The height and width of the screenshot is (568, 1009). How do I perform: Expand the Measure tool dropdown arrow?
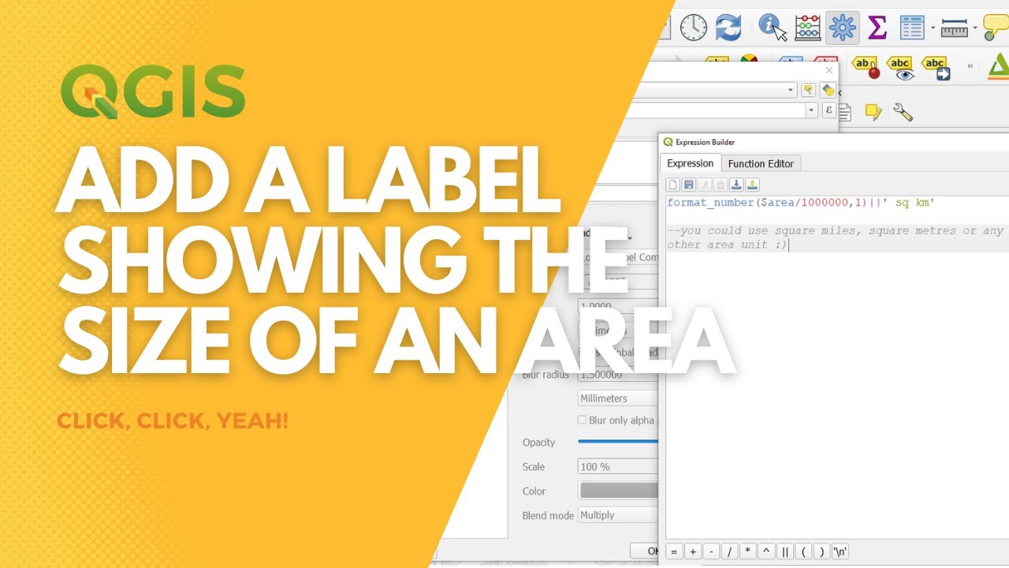[975, 29]
